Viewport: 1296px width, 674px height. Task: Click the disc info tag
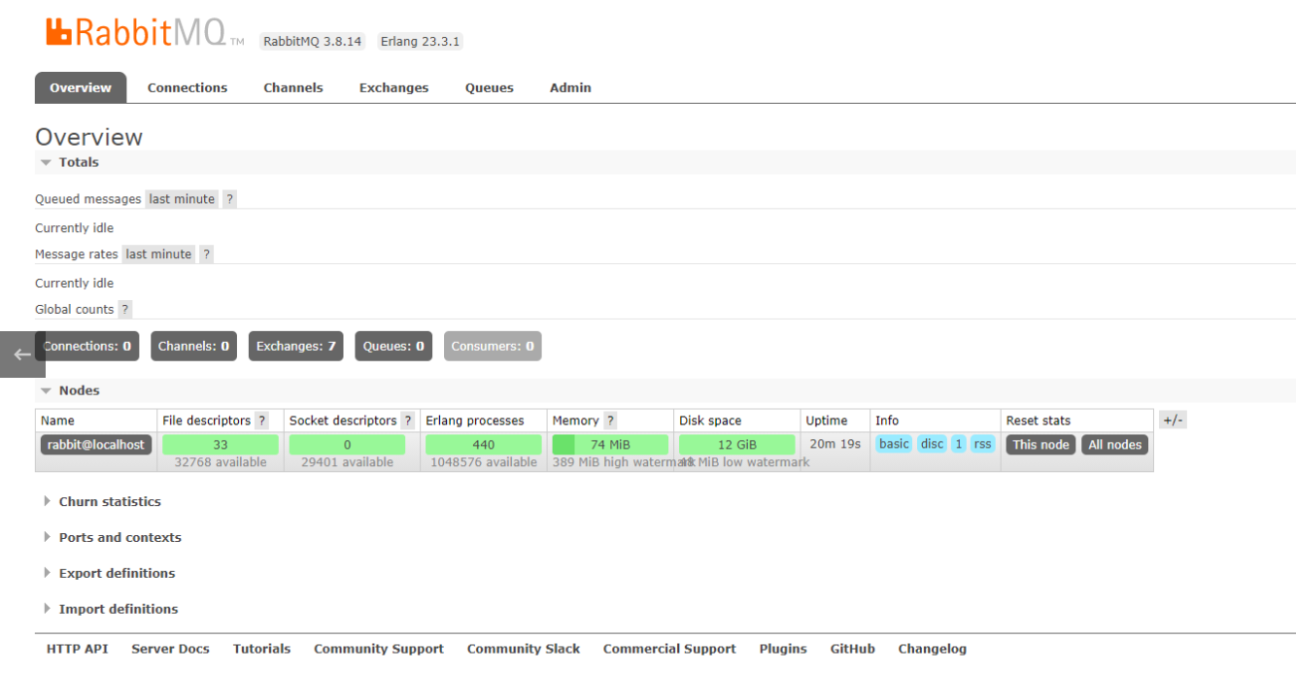[932, 444]
